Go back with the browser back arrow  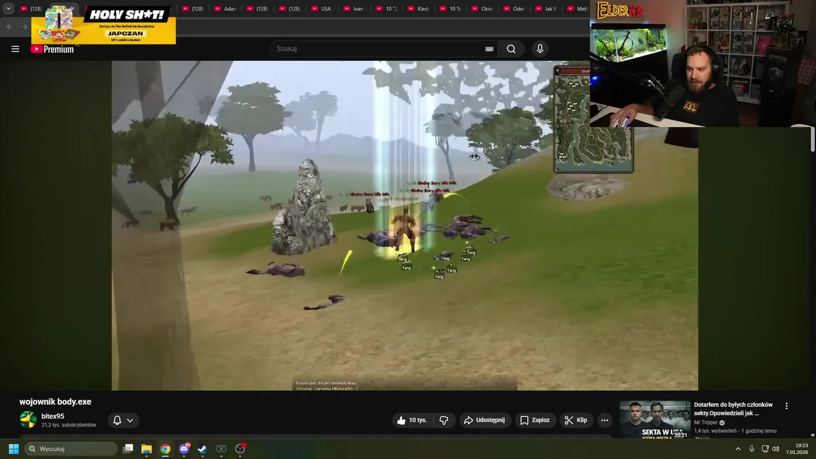click(x=10, y=27)
